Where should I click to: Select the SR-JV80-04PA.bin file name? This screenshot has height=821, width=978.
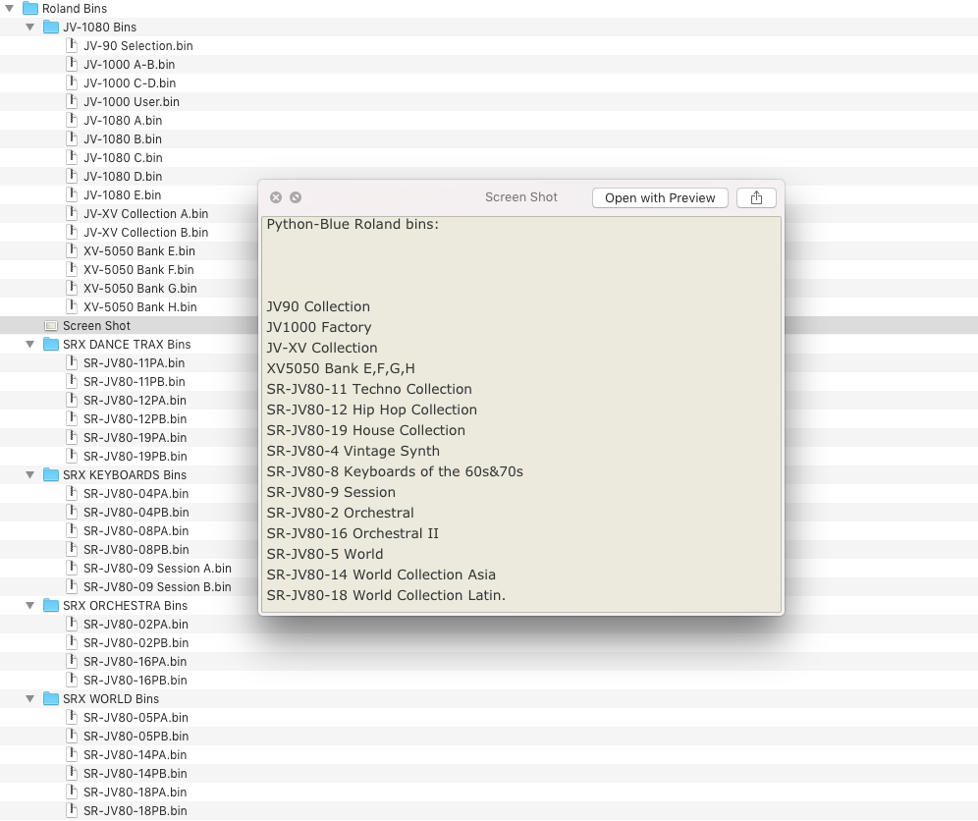(x=136, y=494)
